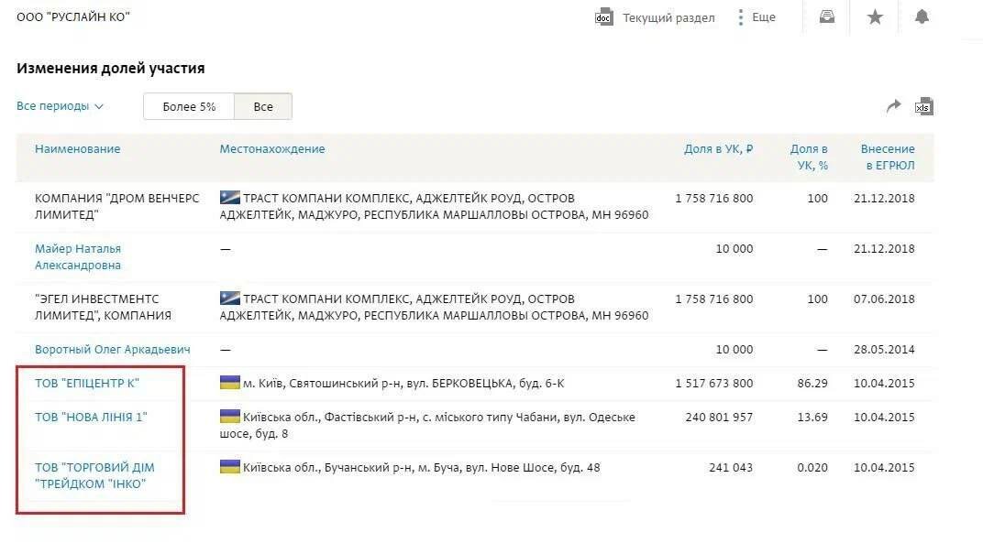Add company to favorites with star icon

click(x=875, y=16)
